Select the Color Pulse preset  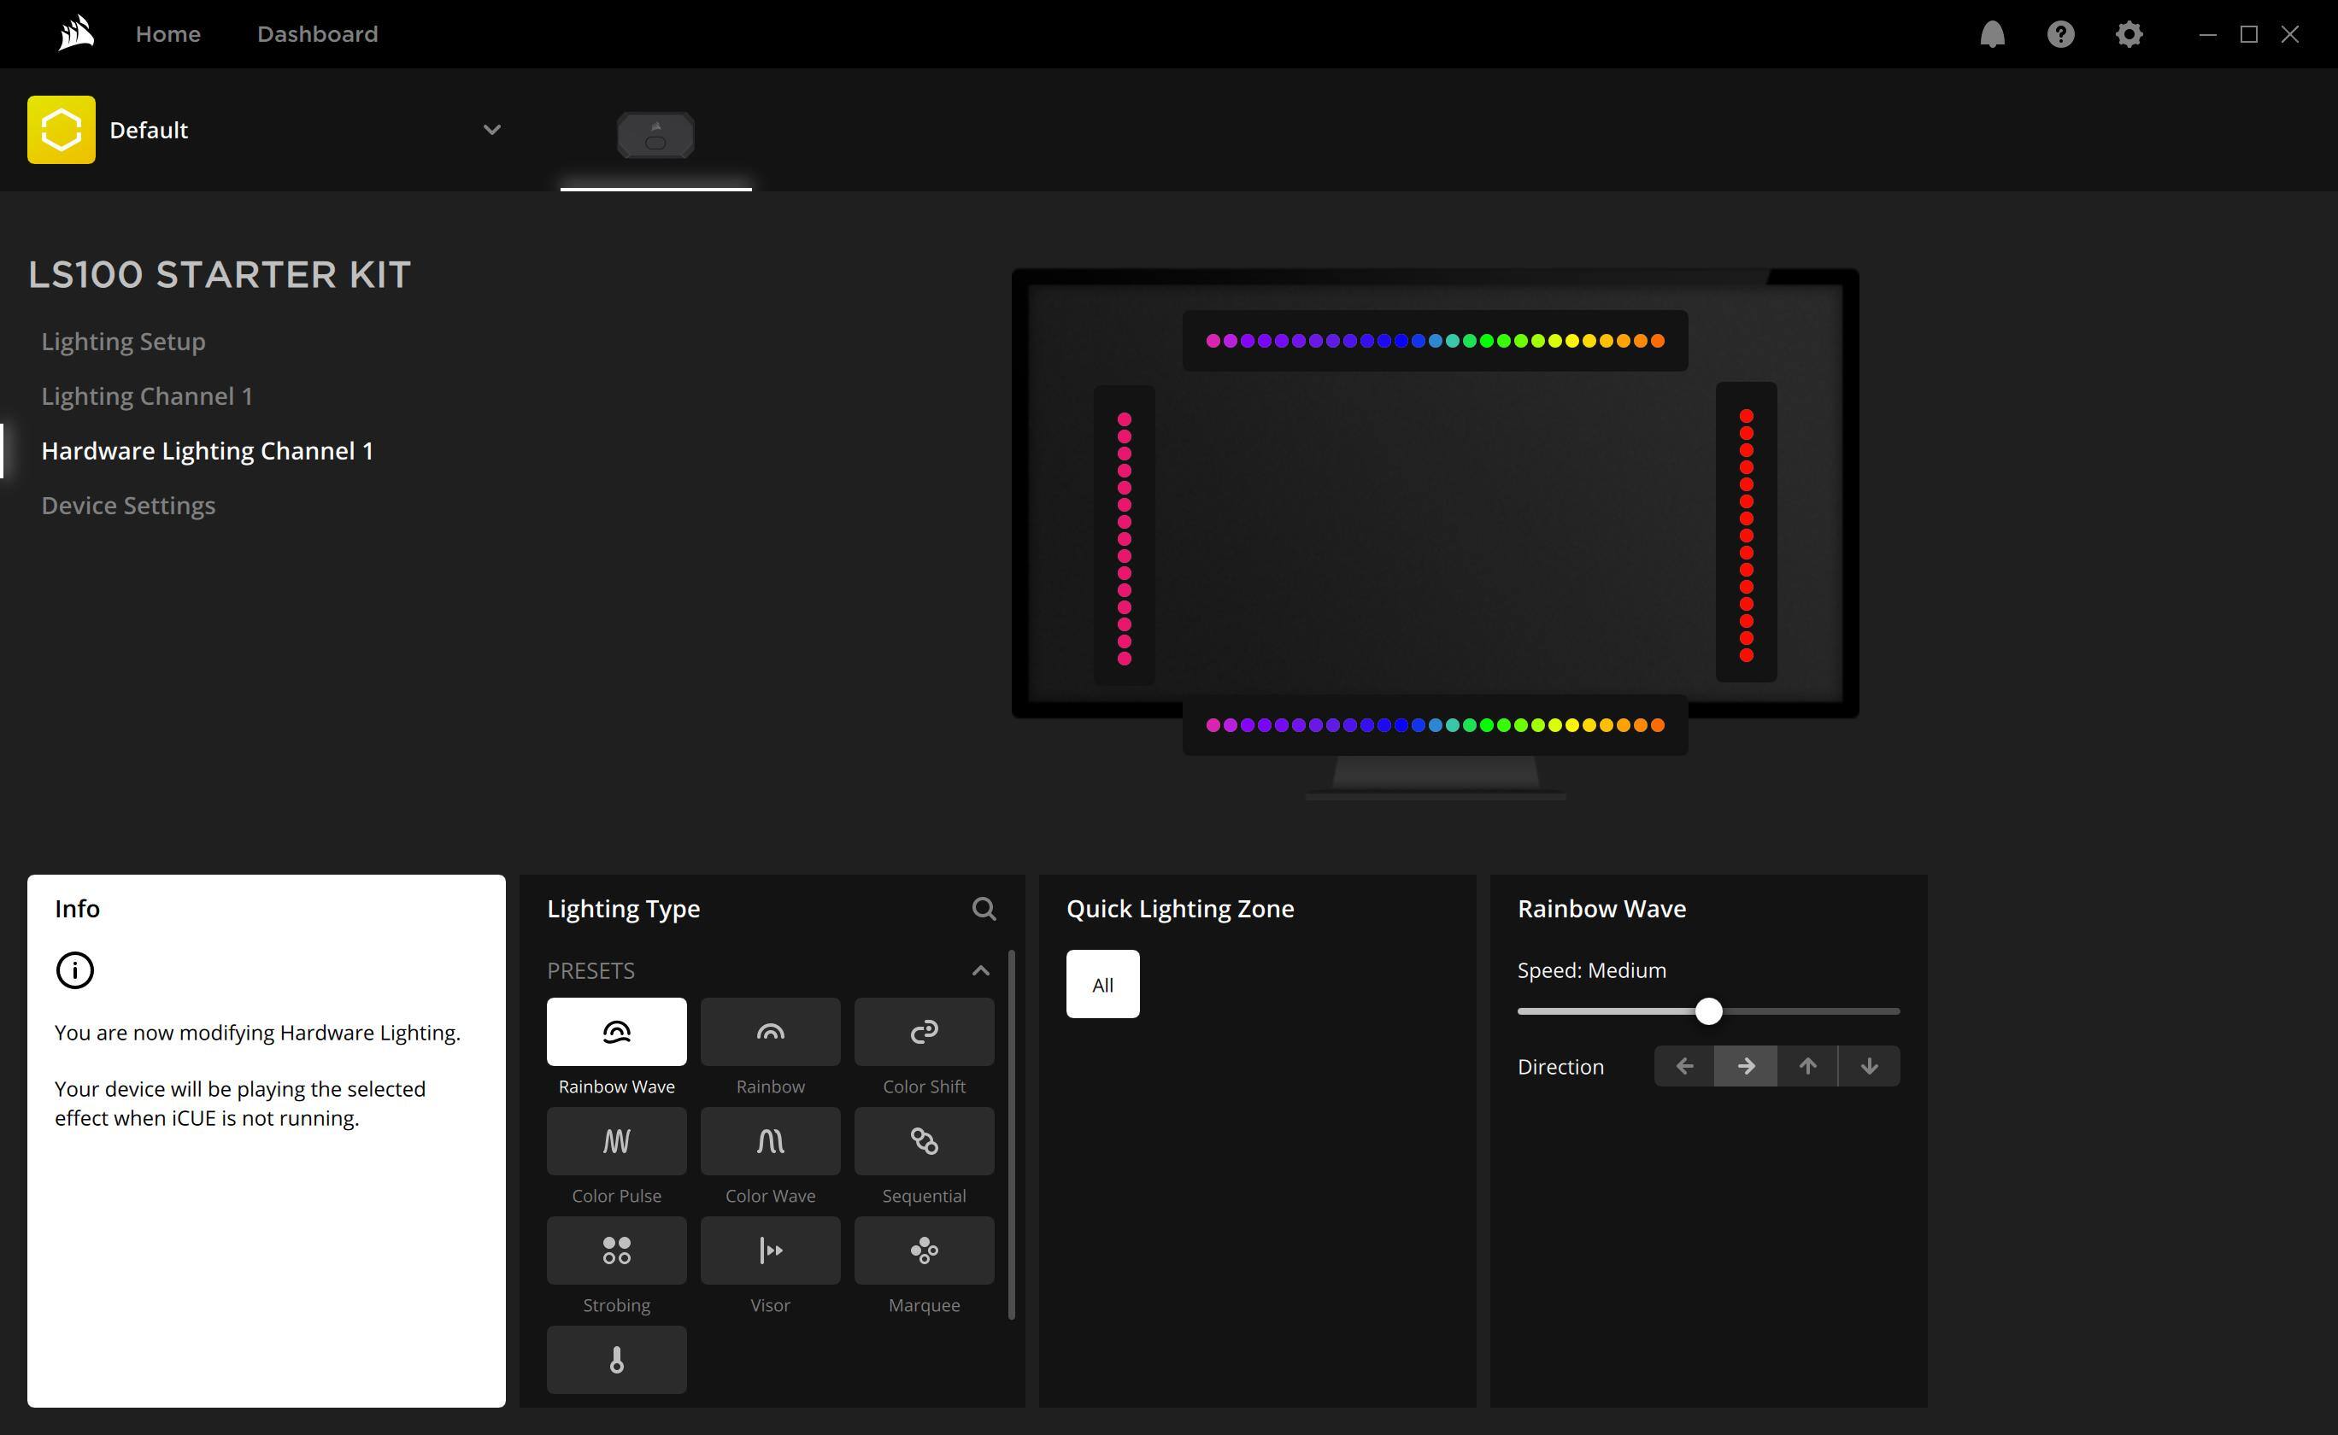(616, 1141)
